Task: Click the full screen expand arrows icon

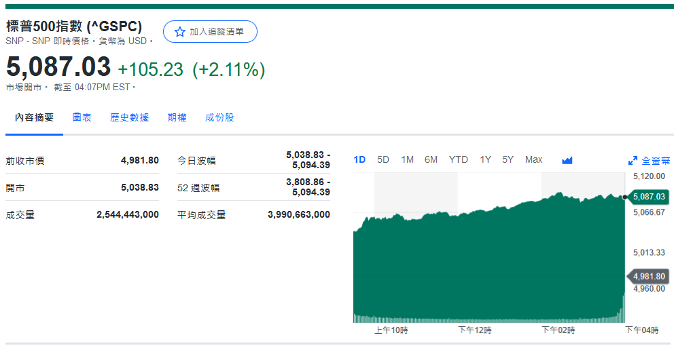Action: (633, 161)
